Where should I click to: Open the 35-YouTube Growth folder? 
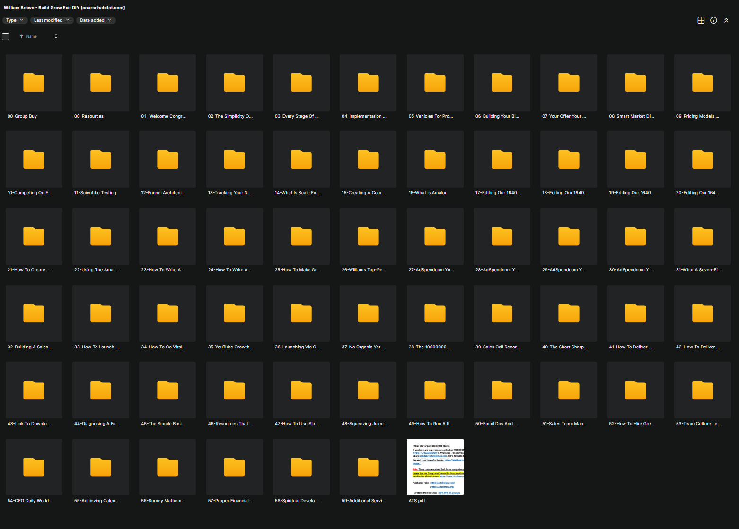[x=234, y=313]
